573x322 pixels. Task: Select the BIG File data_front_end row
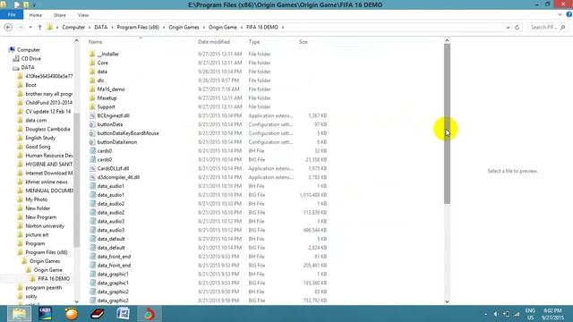tap(209, 266)
